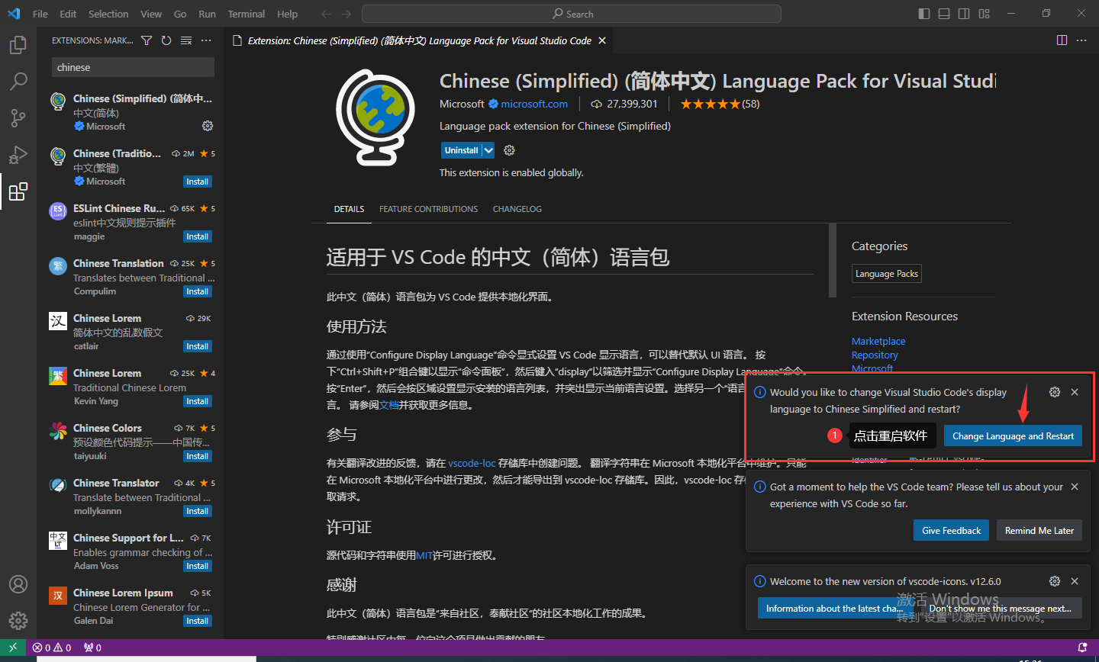Screen dimensions: 1099x662
Task: Install ESLint Chinese Rules extension
Action: coord(198,236)
